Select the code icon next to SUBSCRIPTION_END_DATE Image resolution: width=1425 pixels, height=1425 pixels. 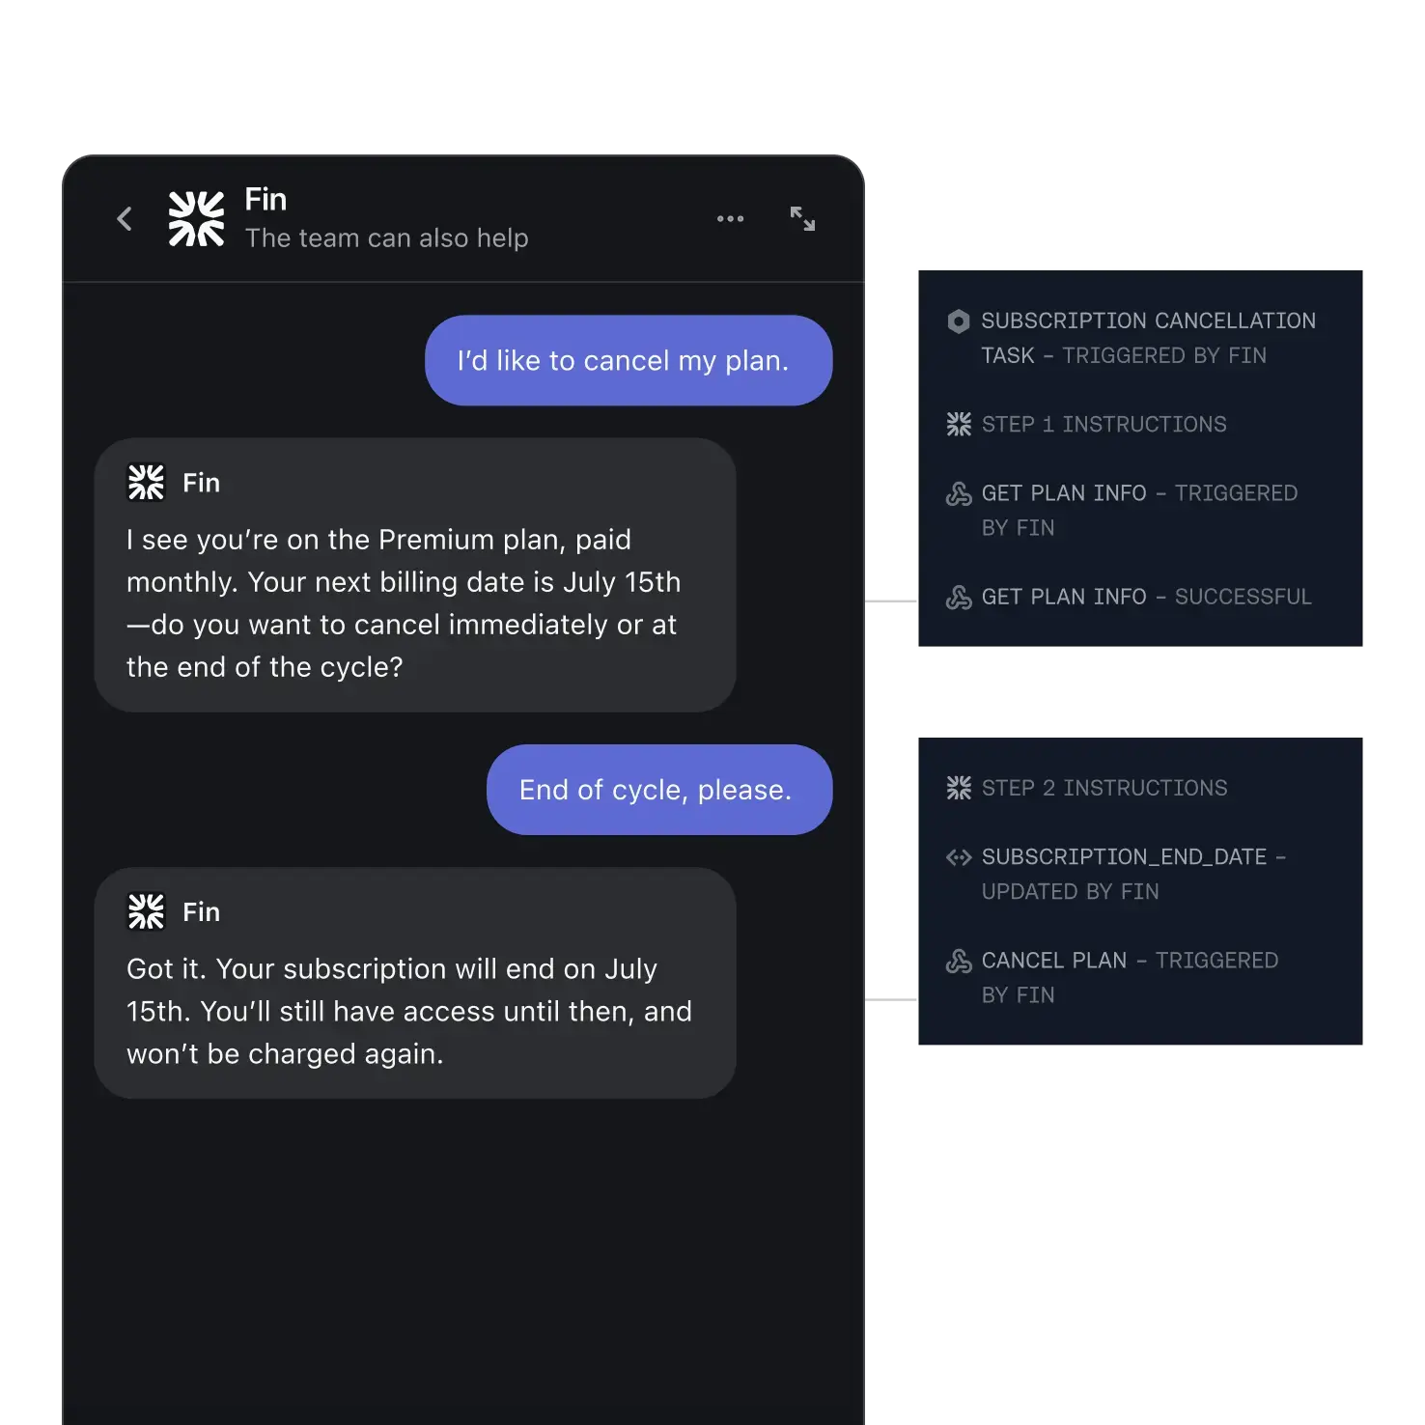click(958, 857)
